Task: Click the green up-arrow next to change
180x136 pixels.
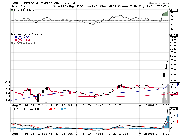Action: click(x=168, y=6)
